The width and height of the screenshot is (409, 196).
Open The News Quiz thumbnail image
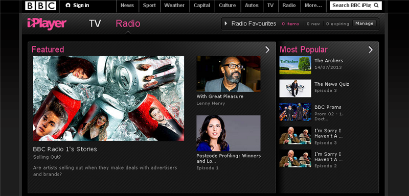click(x=296, y=88)
